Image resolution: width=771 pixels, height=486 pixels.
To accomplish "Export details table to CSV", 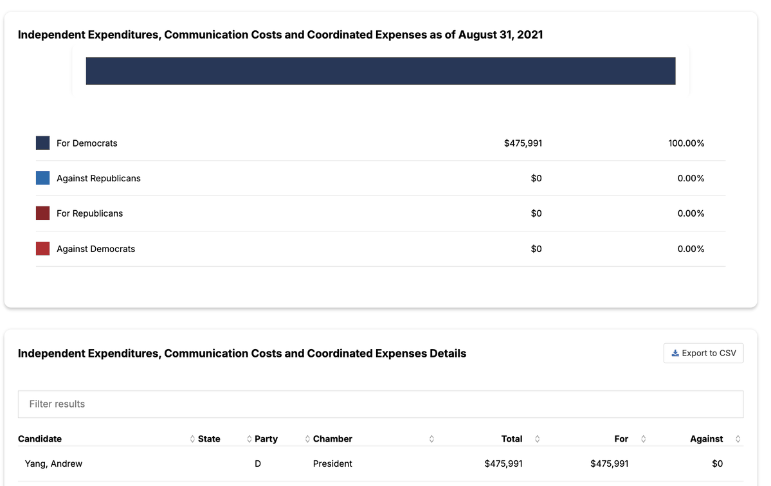I will (x=703, y=353).
